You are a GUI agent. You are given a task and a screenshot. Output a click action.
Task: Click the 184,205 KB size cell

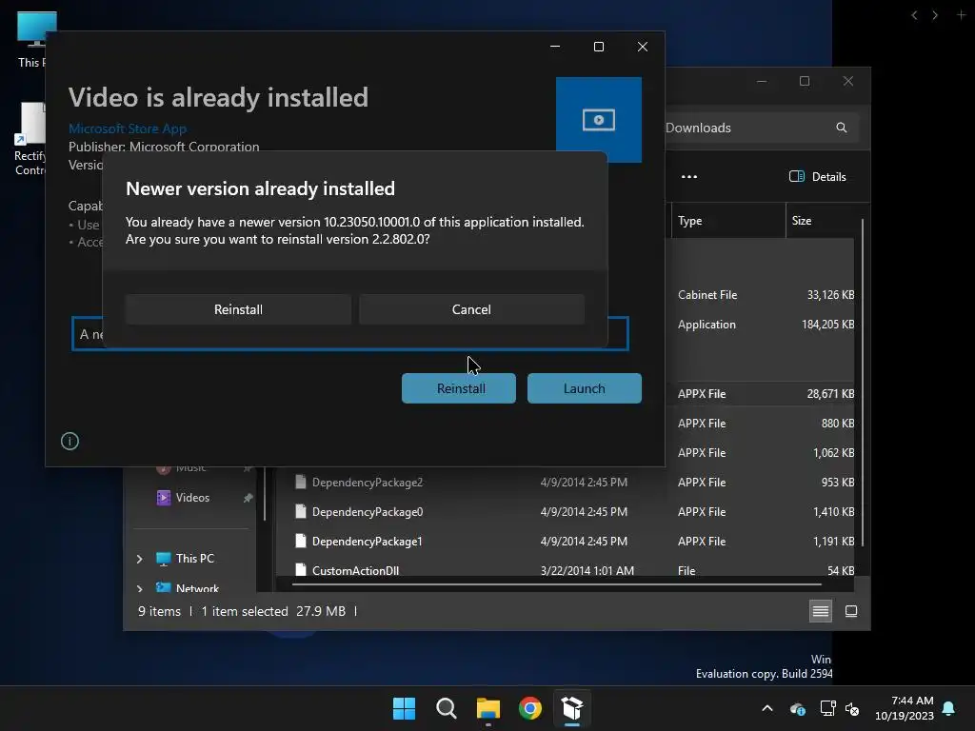pyautogui.click(x=827, y=325)
